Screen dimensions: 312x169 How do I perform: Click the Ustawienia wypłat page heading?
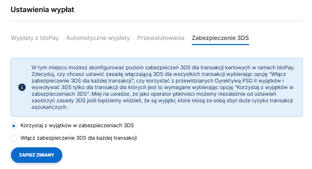(x=42, y=10)
